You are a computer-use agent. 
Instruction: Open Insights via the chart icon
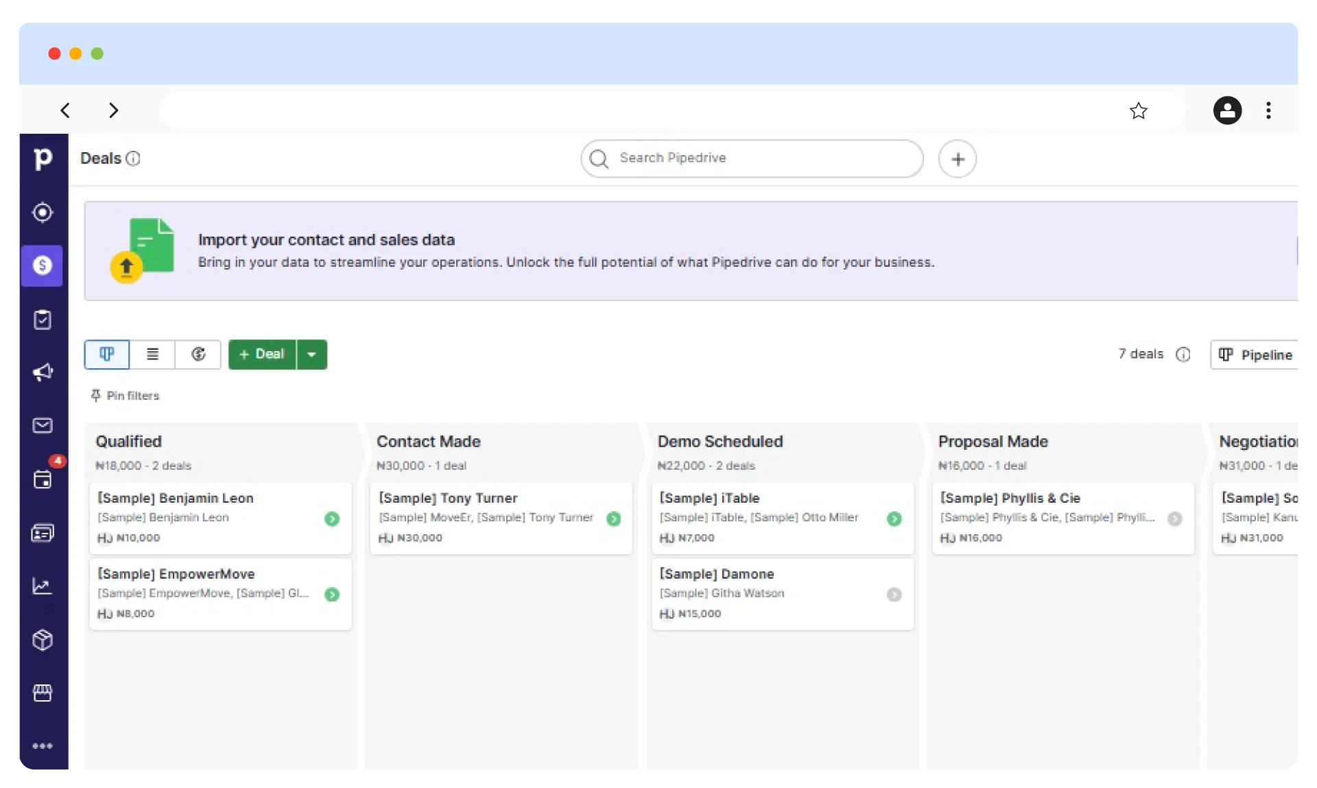43,586
